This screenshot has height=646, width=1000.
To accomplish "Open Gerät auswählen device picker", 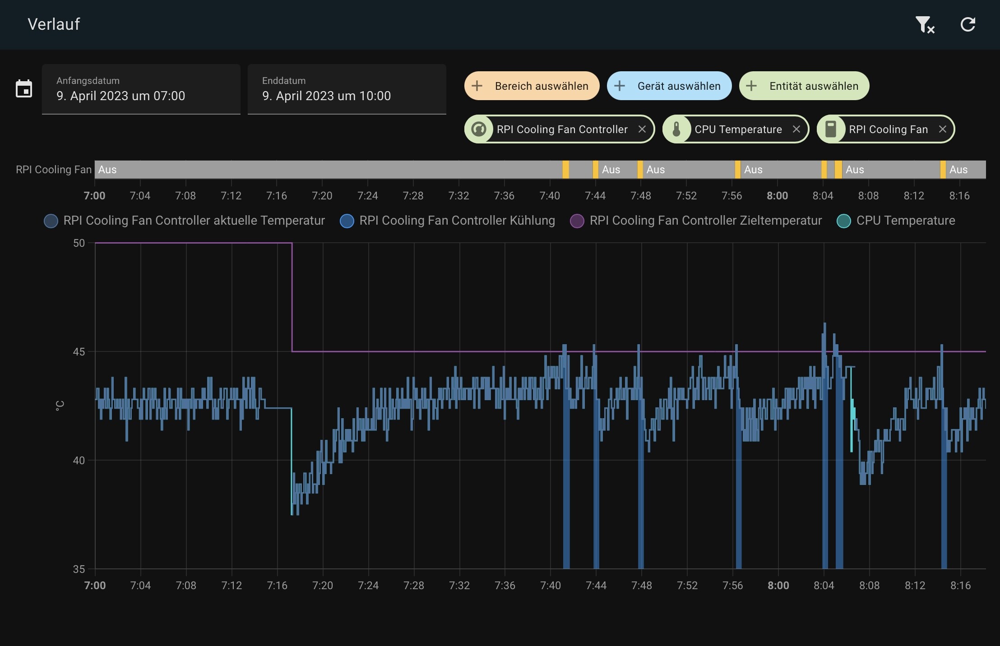I will click(x=669, y=86).
